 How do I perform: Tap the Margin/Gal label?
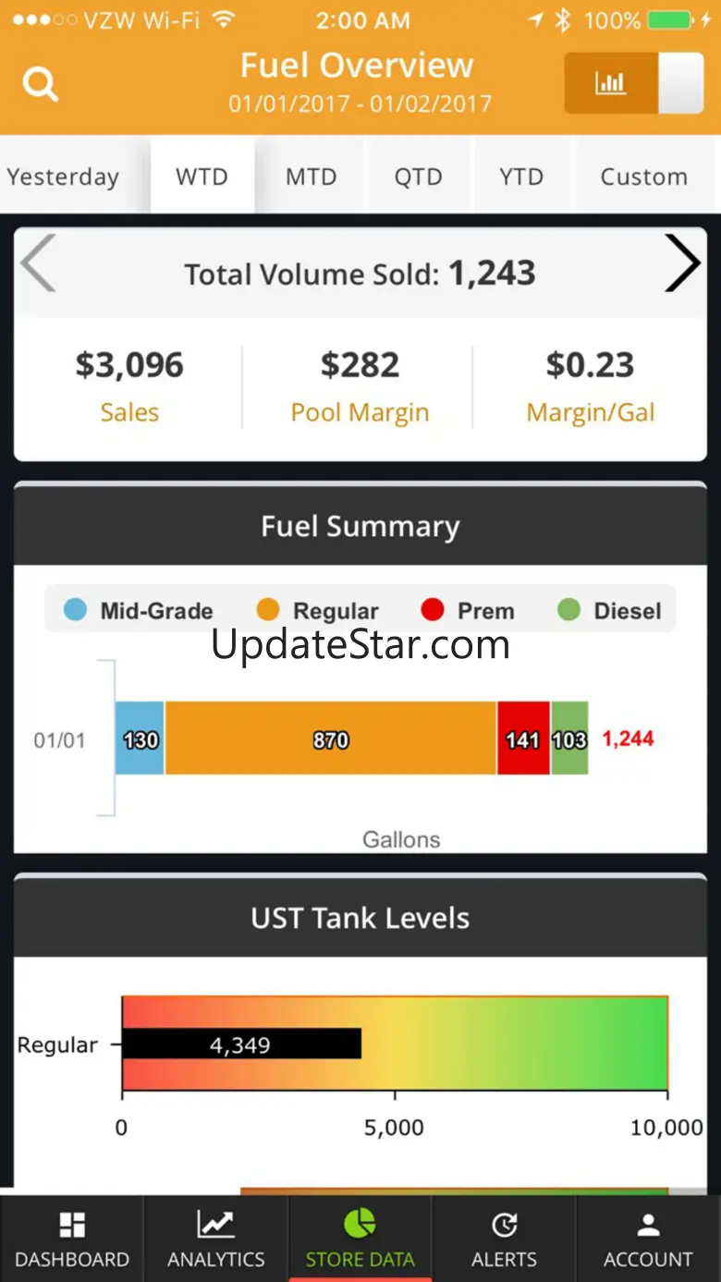pos(590,412)
